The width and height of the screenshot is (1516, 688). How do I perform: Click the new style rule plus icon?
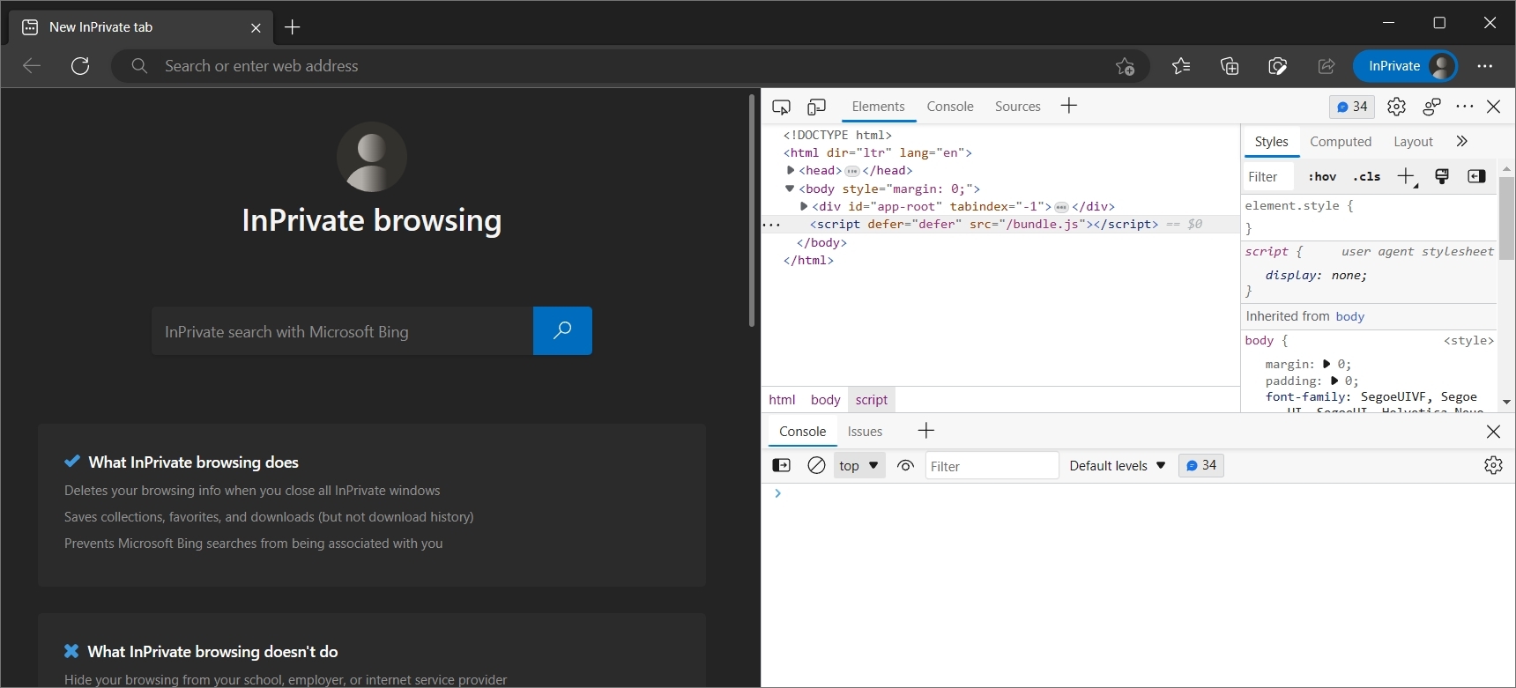[1406, 176]
